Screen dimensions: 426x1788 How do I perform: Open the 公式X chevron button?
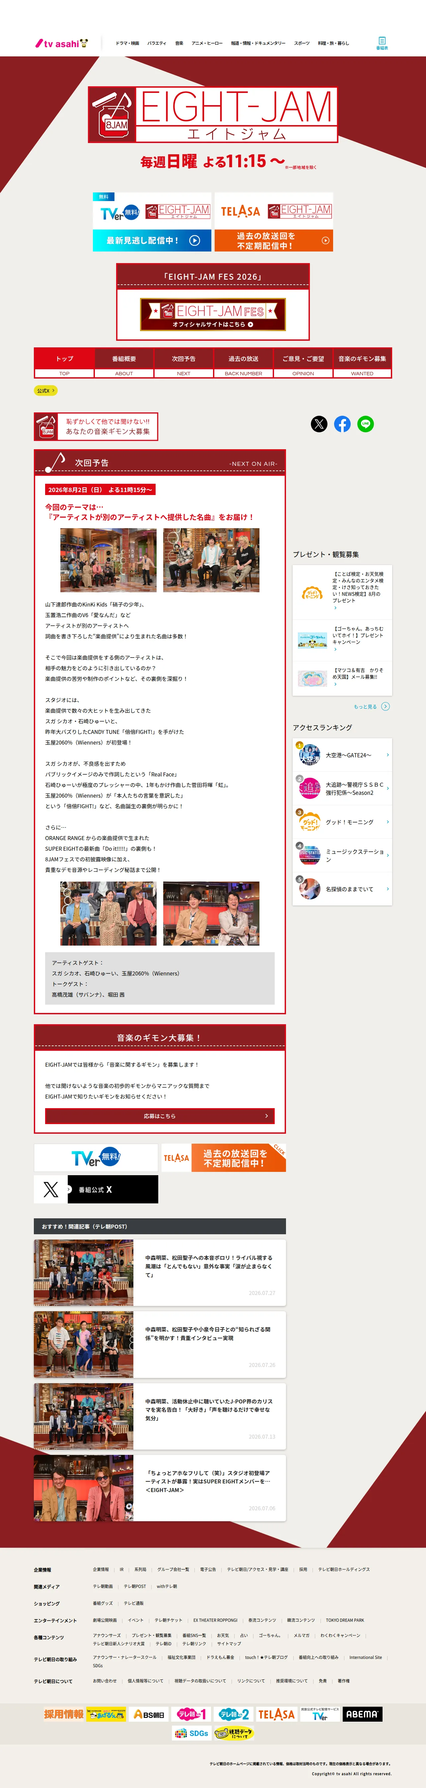[x=46, y=391]
